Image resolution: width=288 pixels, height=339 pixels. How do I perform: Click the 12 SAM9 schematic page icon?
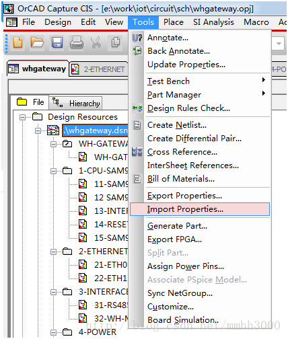[x=83, y=197]
